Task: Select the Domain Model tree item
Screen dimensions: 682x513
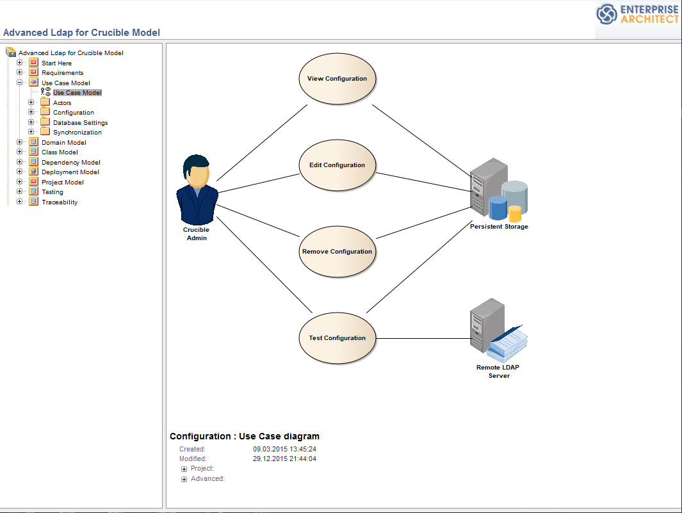Action: point(63,142)
